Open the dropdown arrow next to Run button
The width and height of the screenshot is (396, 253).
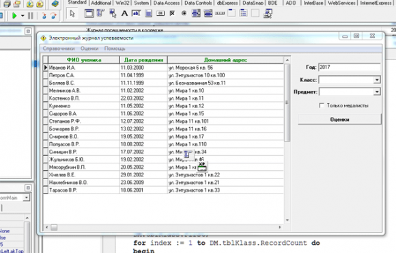[23, 16]
